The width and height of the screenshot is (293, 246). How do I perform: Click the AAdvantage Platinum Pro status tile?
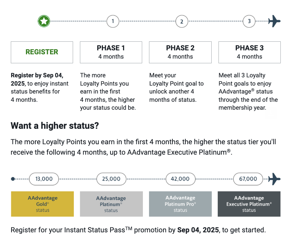coord(180,204)
